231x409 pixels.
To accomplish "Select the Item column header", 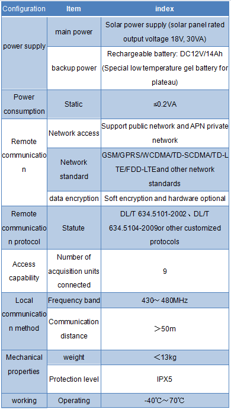I will coord(74,9).
